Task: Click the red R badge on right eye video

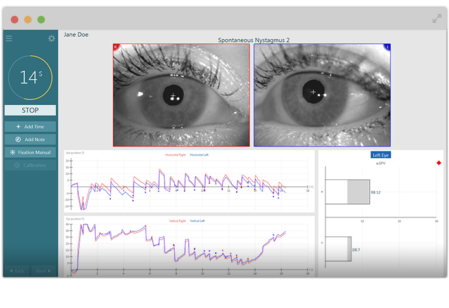Action: point(116,47)
